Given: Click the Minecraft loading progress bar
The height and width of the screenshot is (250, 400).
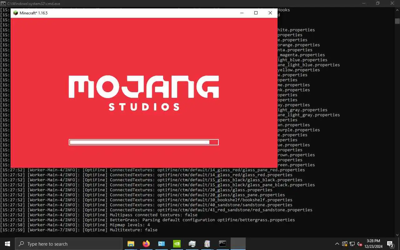Looking at the screenshot, I should (144, 142).
